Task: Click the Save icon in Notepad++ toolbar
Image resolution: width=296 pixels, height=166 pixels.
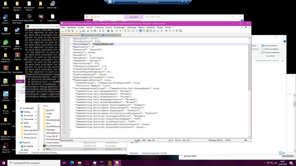Action: [69, 31]
